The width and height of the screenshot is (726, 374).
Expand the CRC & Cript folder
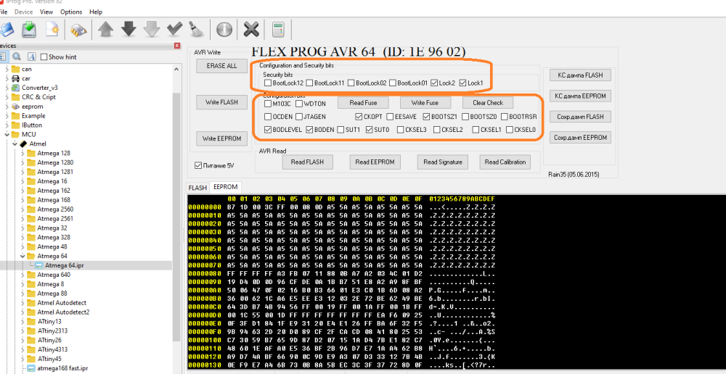pos(7,97)
